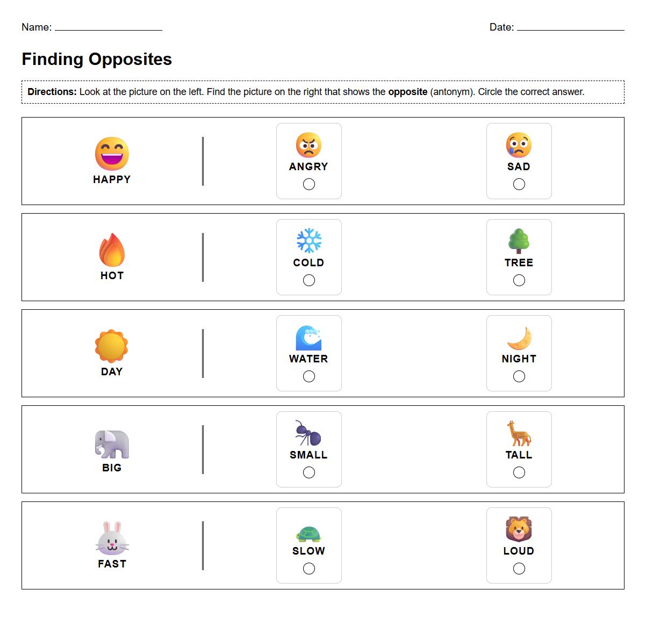Select the radio button under COLD

point(309,280)
